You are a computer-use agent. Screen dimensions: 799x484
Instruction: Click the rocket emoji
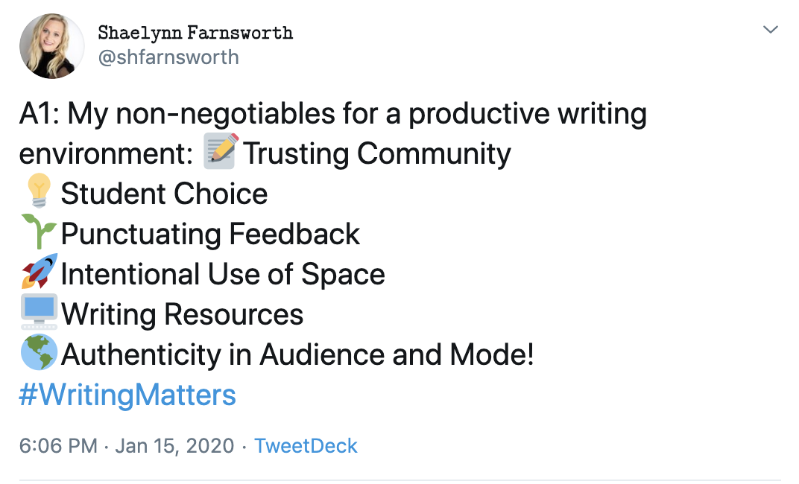(39, 271)
